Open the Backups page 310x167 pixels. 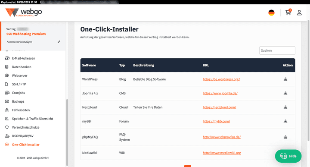click(18, 101)
